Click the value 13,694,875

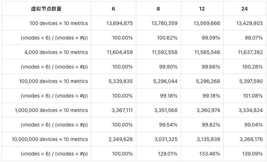119,23
